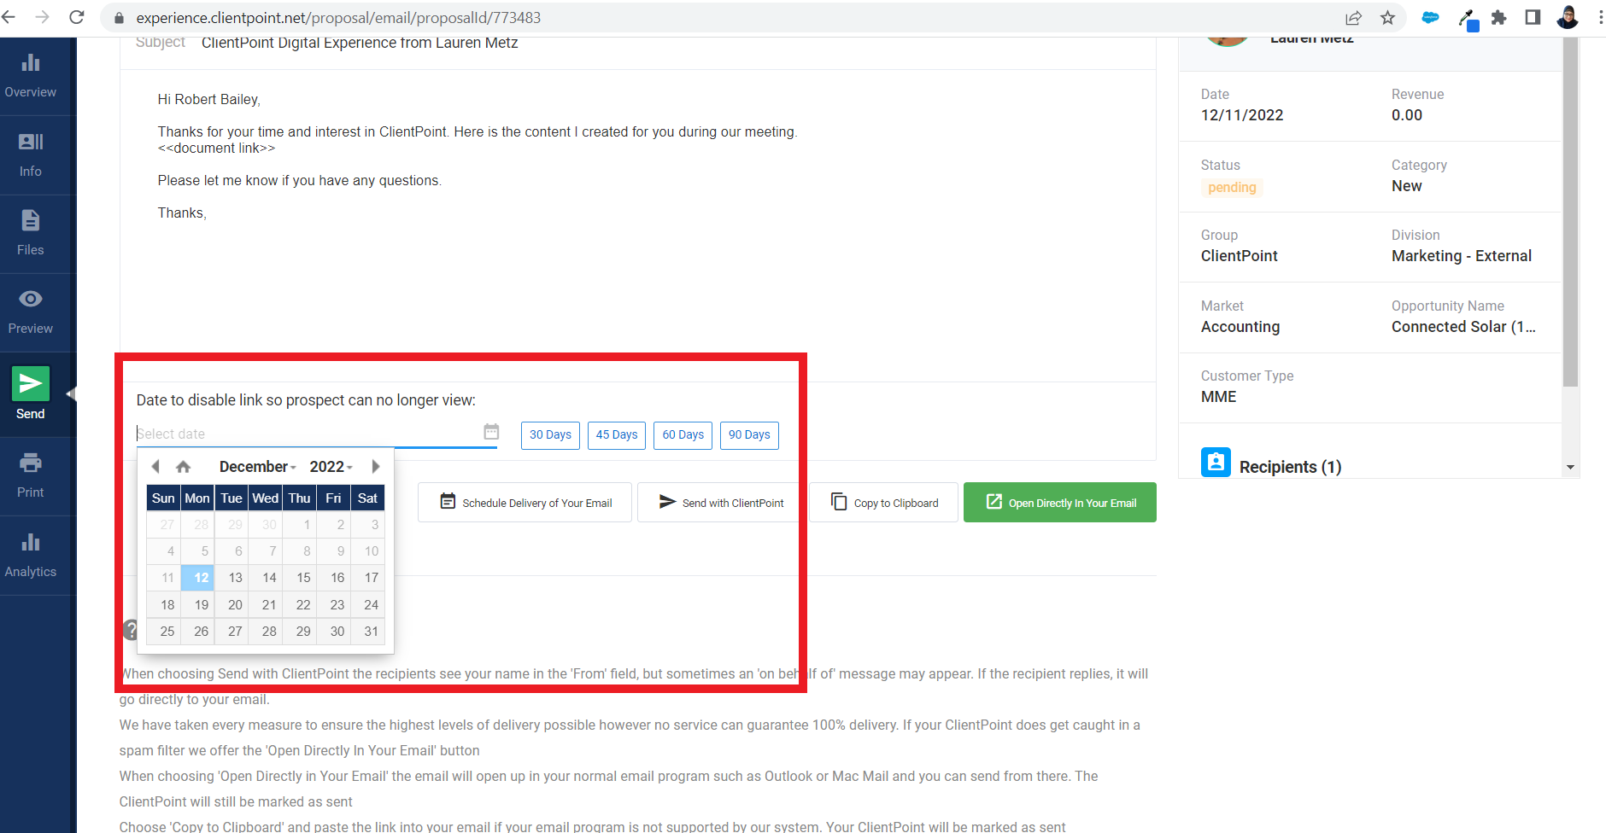Open the browser three-dot menu

click(1599, 17)
